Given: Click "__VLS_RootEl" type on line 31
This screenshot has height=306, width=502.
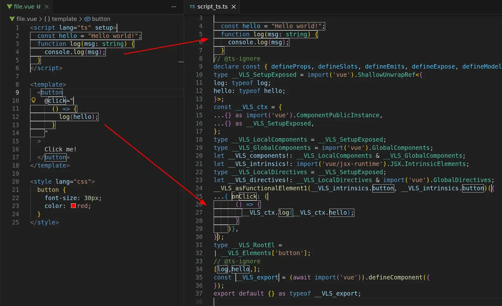Looking at the screenshot, I should (x=253, y=245).
